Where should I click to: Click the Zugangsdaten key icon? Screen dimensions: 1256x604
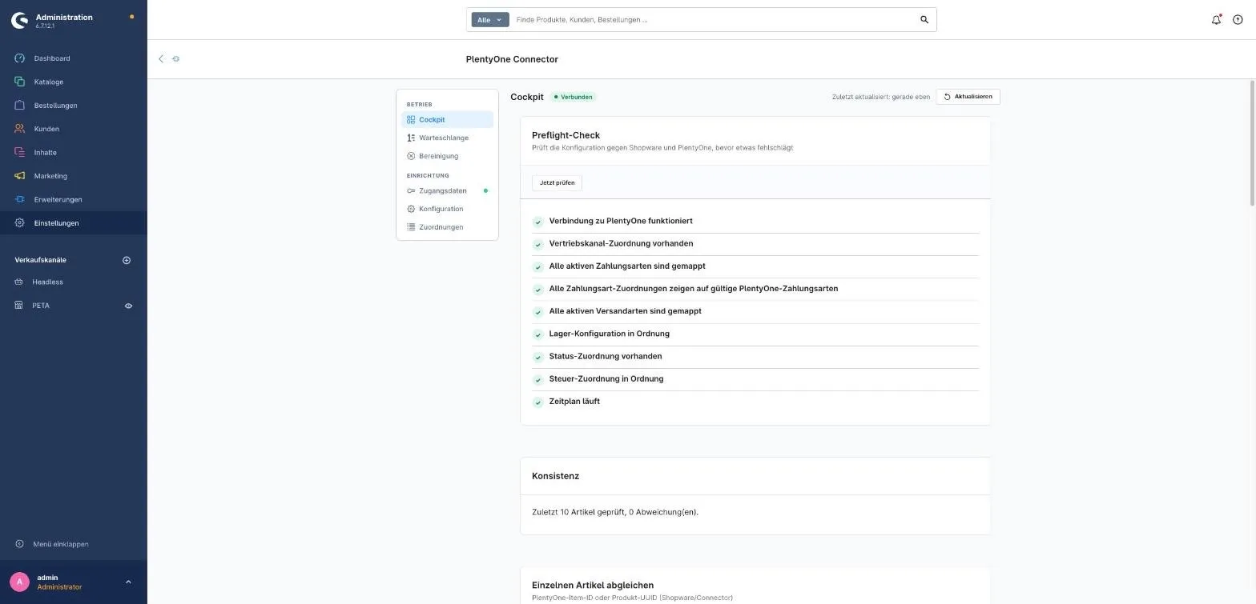coord(411,191)
